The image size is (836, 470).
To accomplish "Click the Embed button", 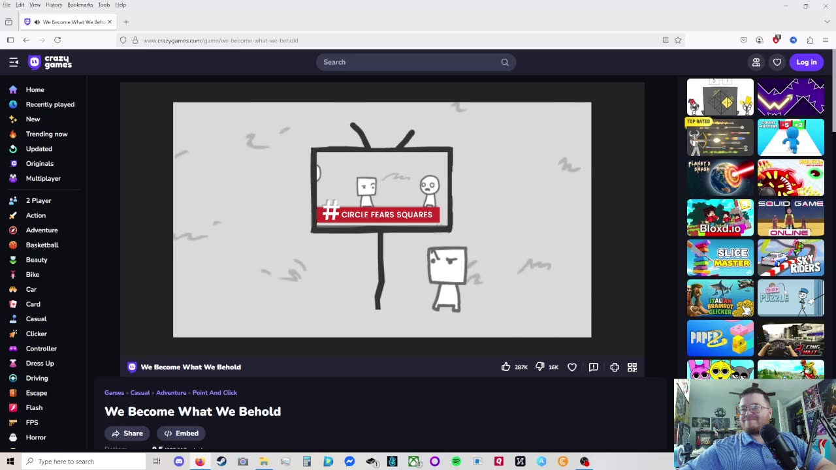I will click(x=181, y=433).
